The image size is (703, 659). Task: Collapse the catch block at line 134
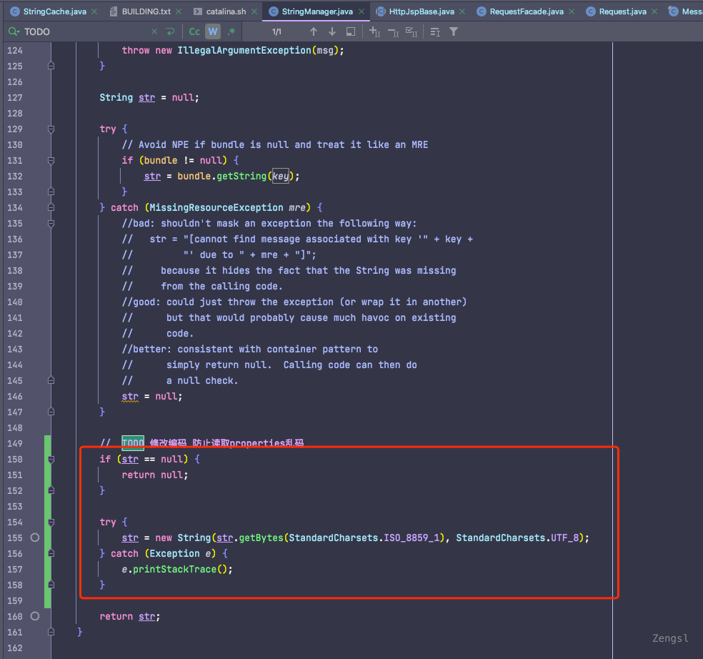pos(51,208)
